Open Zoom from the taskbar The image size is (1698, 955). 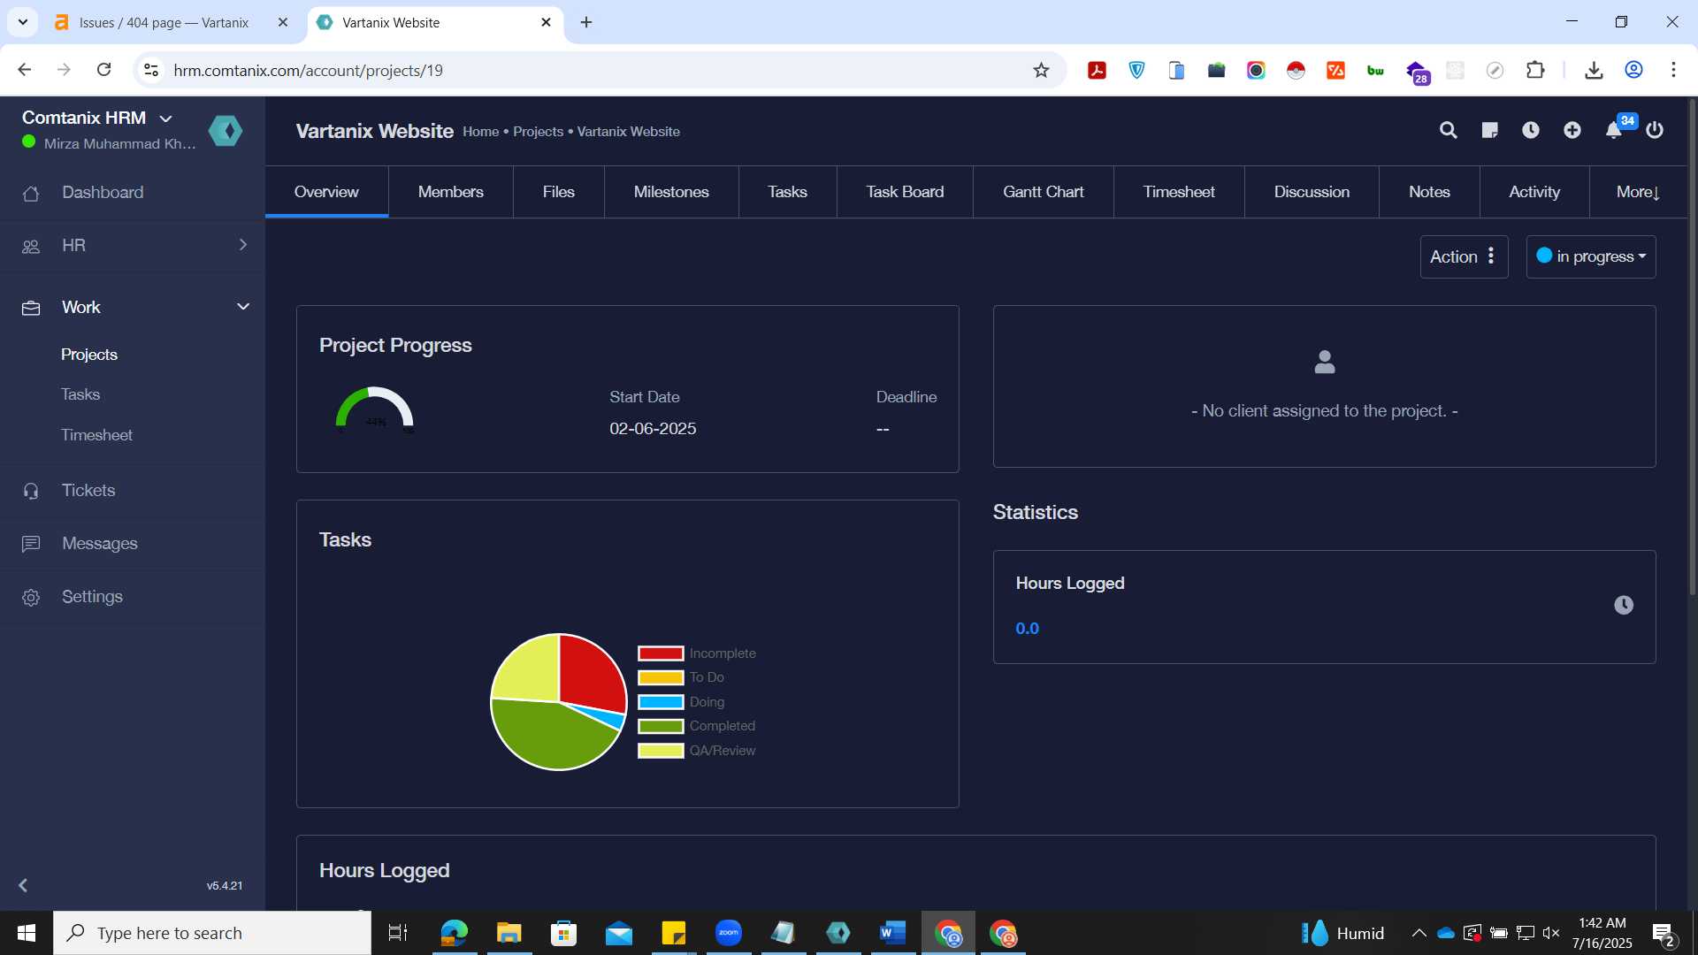coord(728,933)
